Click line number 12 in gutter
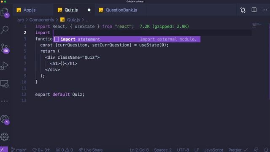270x152 pixels. point(24,95)
